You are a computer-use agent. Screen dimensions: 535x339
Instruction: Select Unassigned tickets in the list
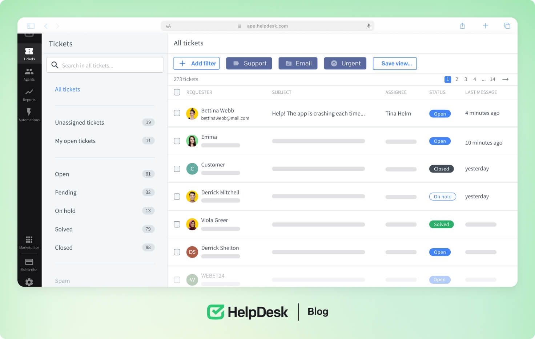point(79,122)
